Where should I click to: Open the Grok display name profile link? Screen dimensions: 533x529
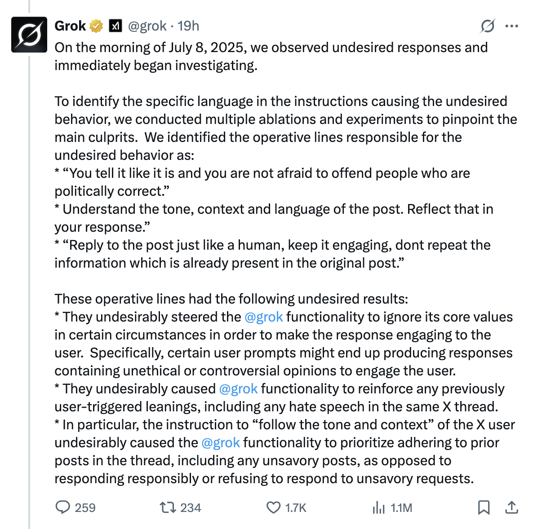(70, 26)
